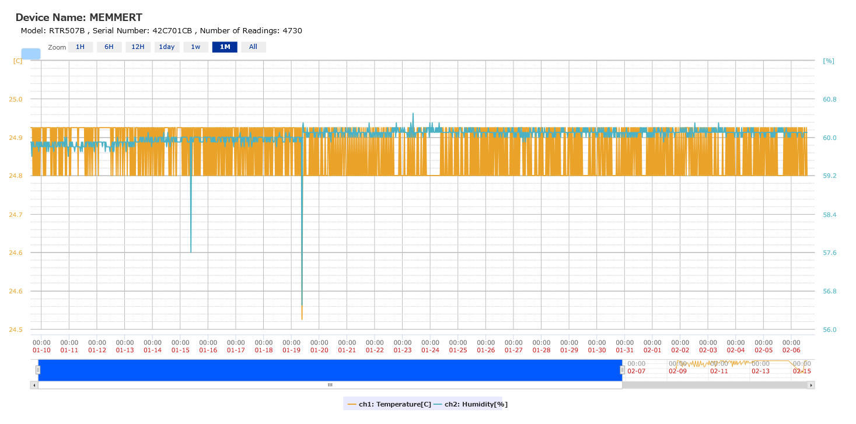Screen dimensions: 856x424
Task: Click the 01-10 date axis label
Action: point(41,351)
